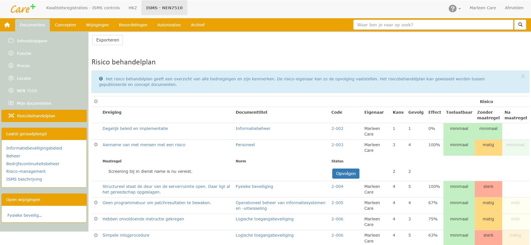Viewport: 531px width, 245px height.
Task: Open the help question mark menu
Action: coord(454,8)
